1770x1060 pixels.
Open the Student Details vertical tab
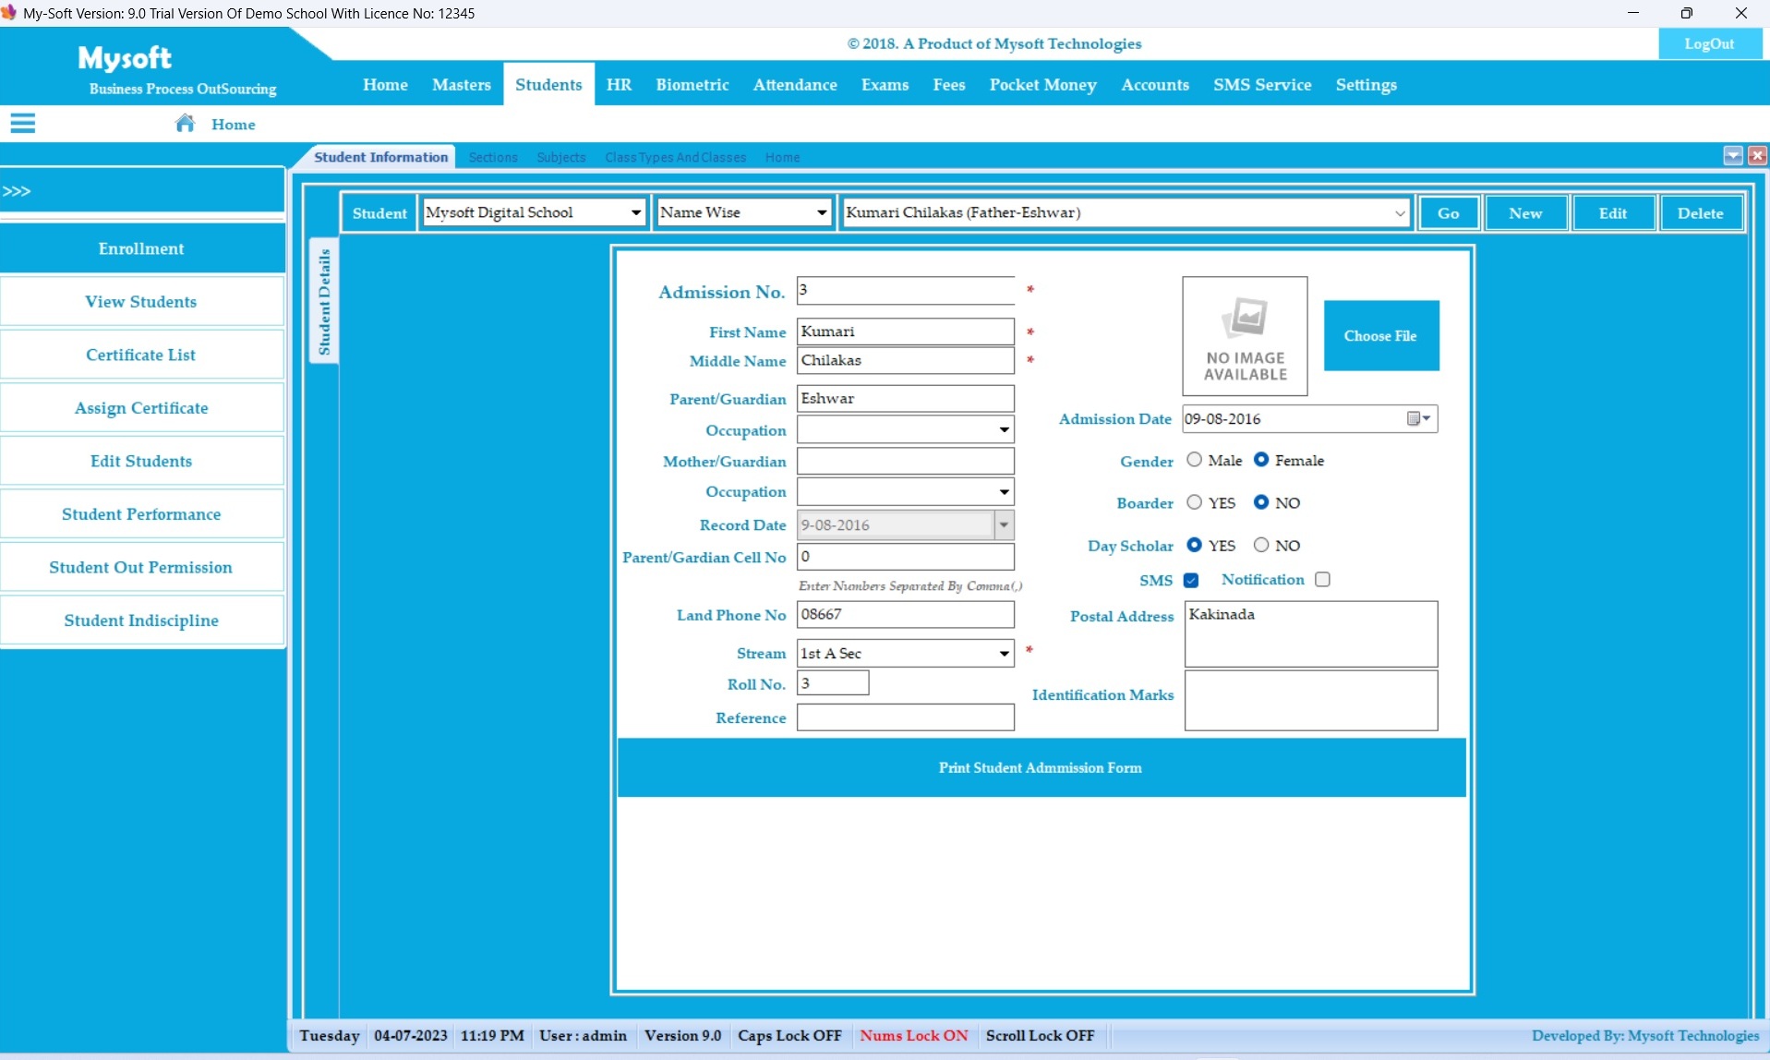[324, 302]
